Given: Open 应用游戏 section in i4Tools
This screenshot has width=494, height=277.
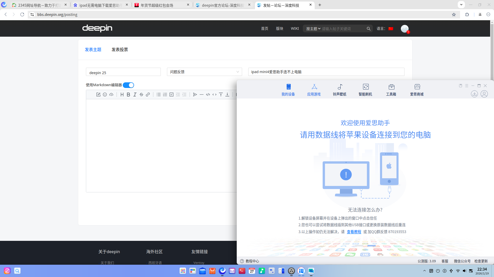Looking at the screenshot, I should (314, 89).
